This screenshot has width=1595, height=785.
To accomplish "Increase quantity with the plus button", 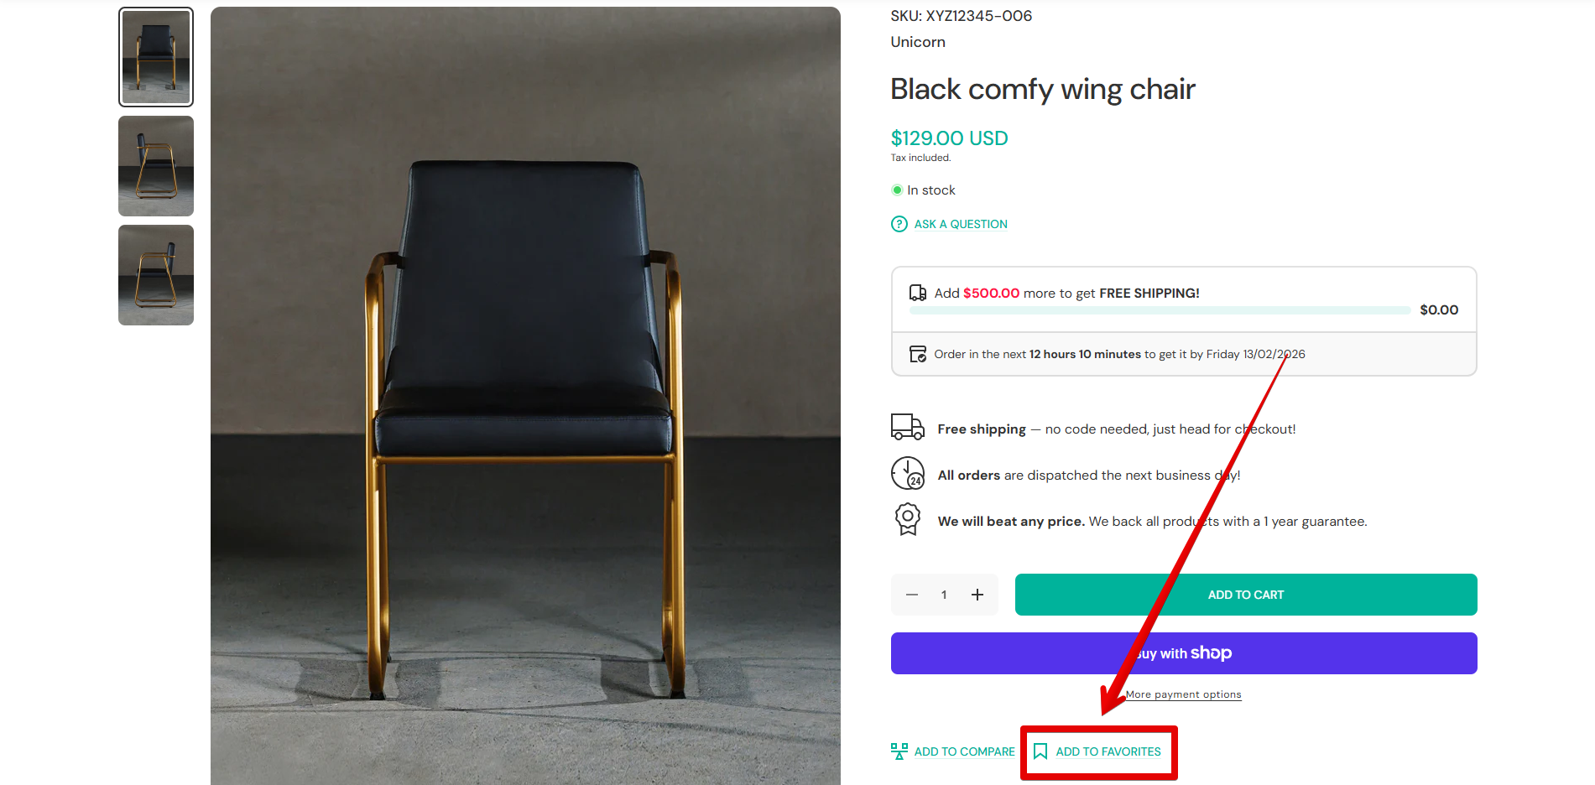I will (x=977, y=595).
